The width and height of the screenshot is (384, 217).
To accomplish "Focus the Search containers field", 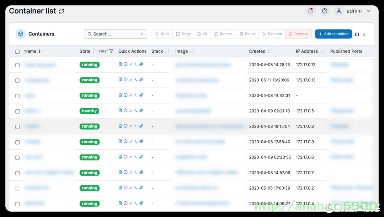I will click(115, 34).
